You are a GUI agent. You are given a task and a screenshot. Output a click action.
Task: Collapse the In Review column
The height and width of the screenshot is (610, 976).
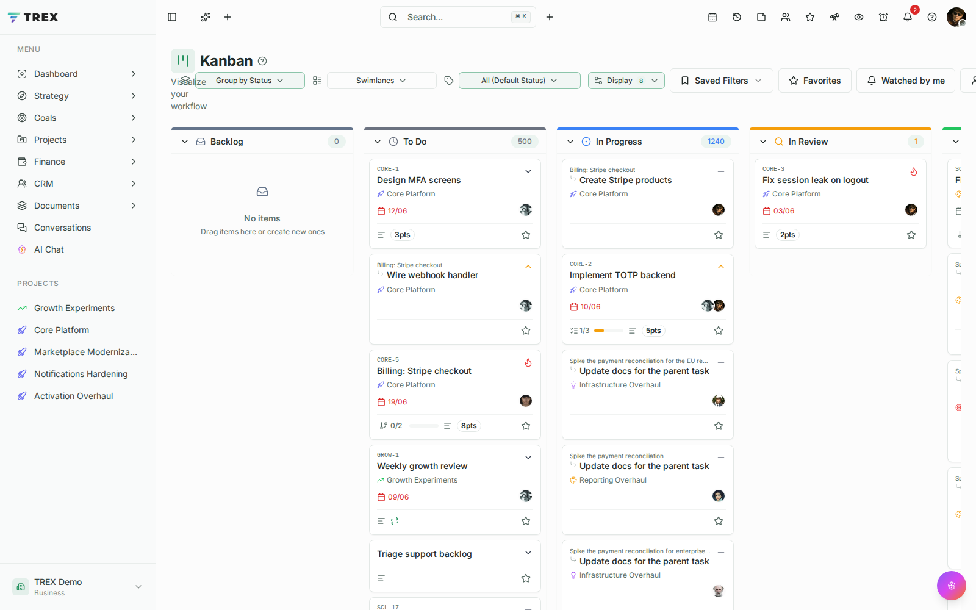pos(763,142)
